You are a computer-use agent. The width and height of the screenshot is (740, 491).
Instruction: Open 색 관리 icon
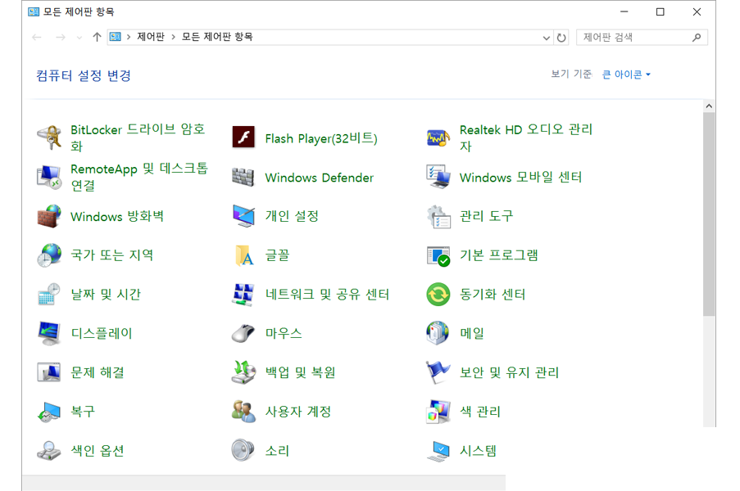tap(438, 412)
